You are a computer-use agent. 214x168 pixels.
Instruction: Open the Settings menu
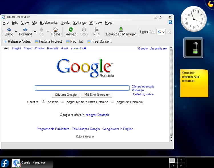79,23
